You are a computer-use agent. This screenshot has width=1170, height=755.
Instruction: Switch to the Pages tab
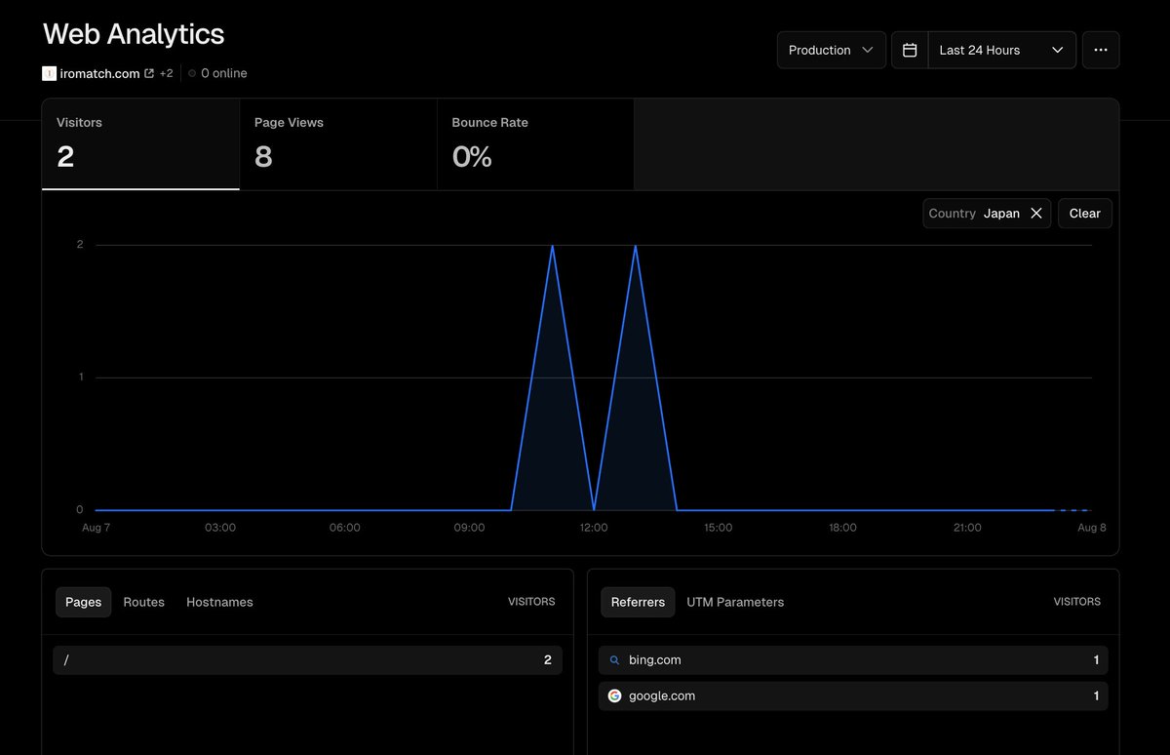(x=83, y=602)
